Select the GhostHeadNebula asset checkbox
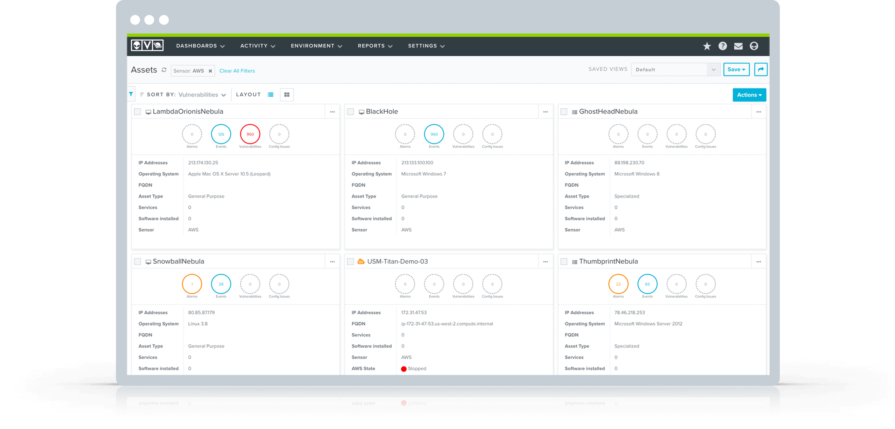The image size is (895, 429). tap(564, 112)
